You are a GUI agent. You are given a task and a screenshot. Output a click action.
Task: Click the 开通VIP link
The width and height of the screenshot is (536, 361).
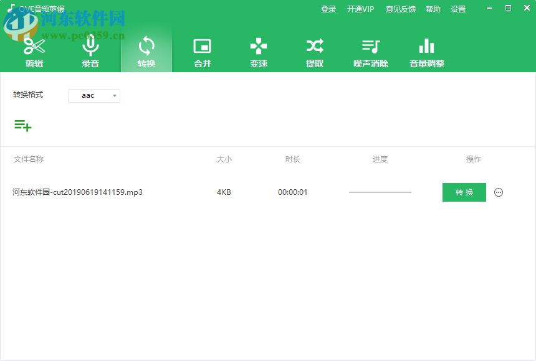360,9
